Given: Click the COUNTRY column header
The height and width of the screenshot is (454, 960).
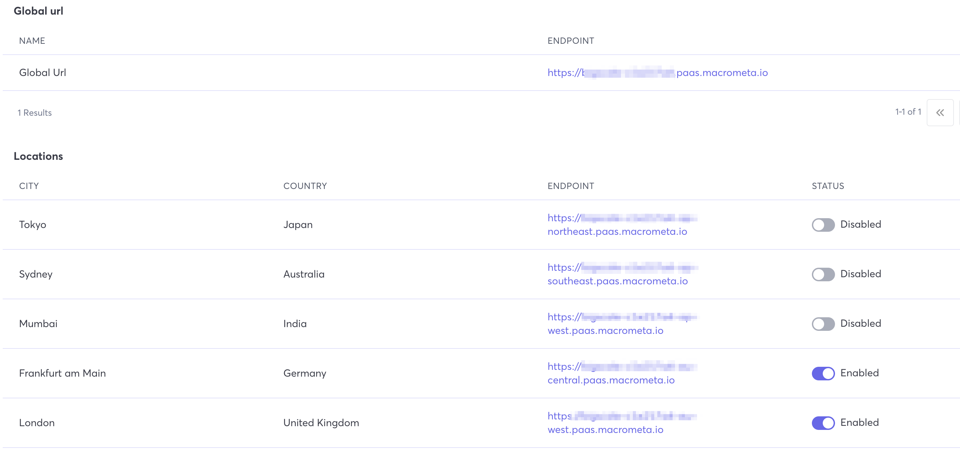Looking at the screenshot, I should point(305,186).
